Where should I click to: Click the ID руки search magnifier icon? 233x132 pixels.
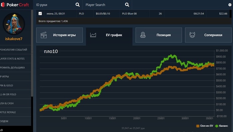pyautogui.click(x=78, y=5)
